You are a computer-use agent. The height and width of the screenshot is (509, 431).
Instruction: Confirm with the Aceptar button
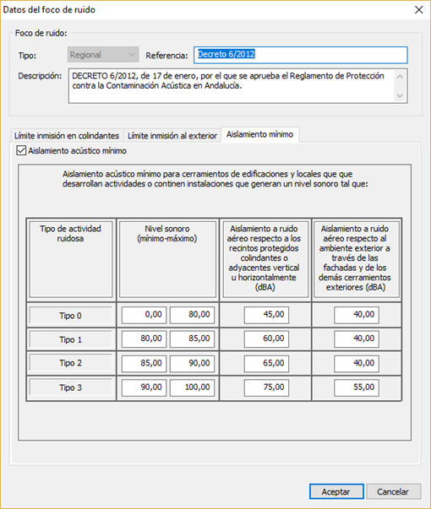[x=336, y=491]
